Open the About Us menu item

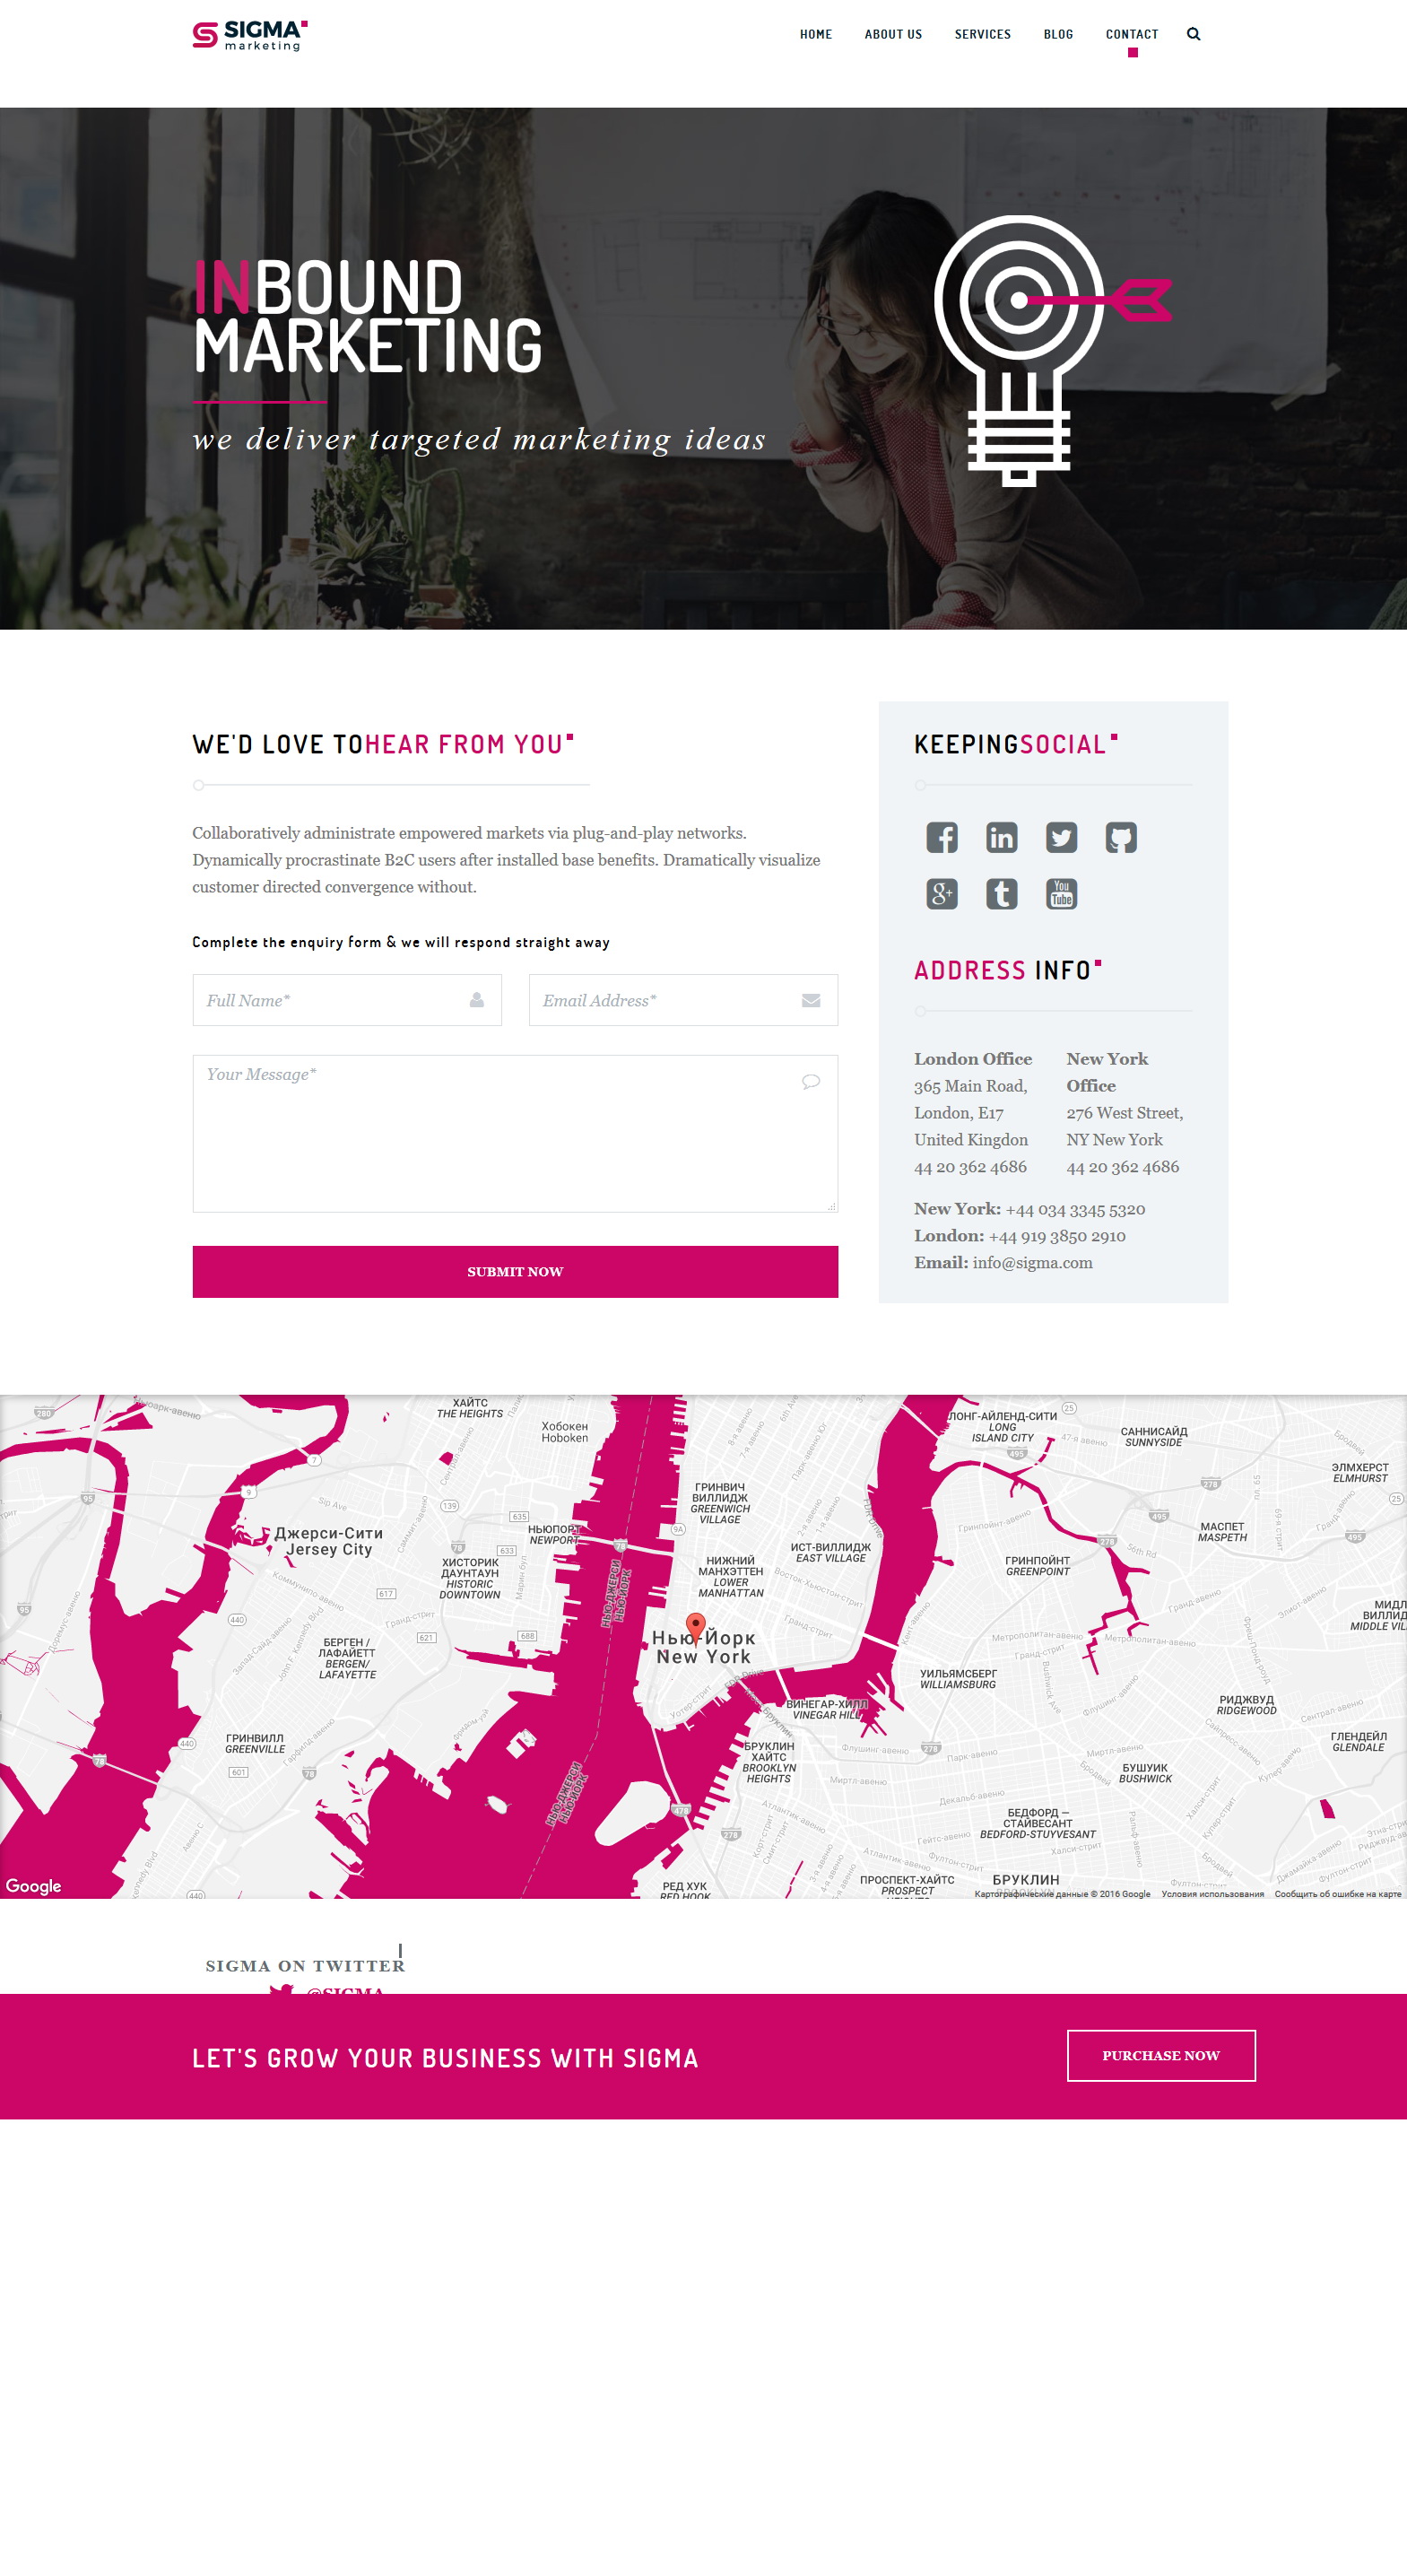coord(893,34)
